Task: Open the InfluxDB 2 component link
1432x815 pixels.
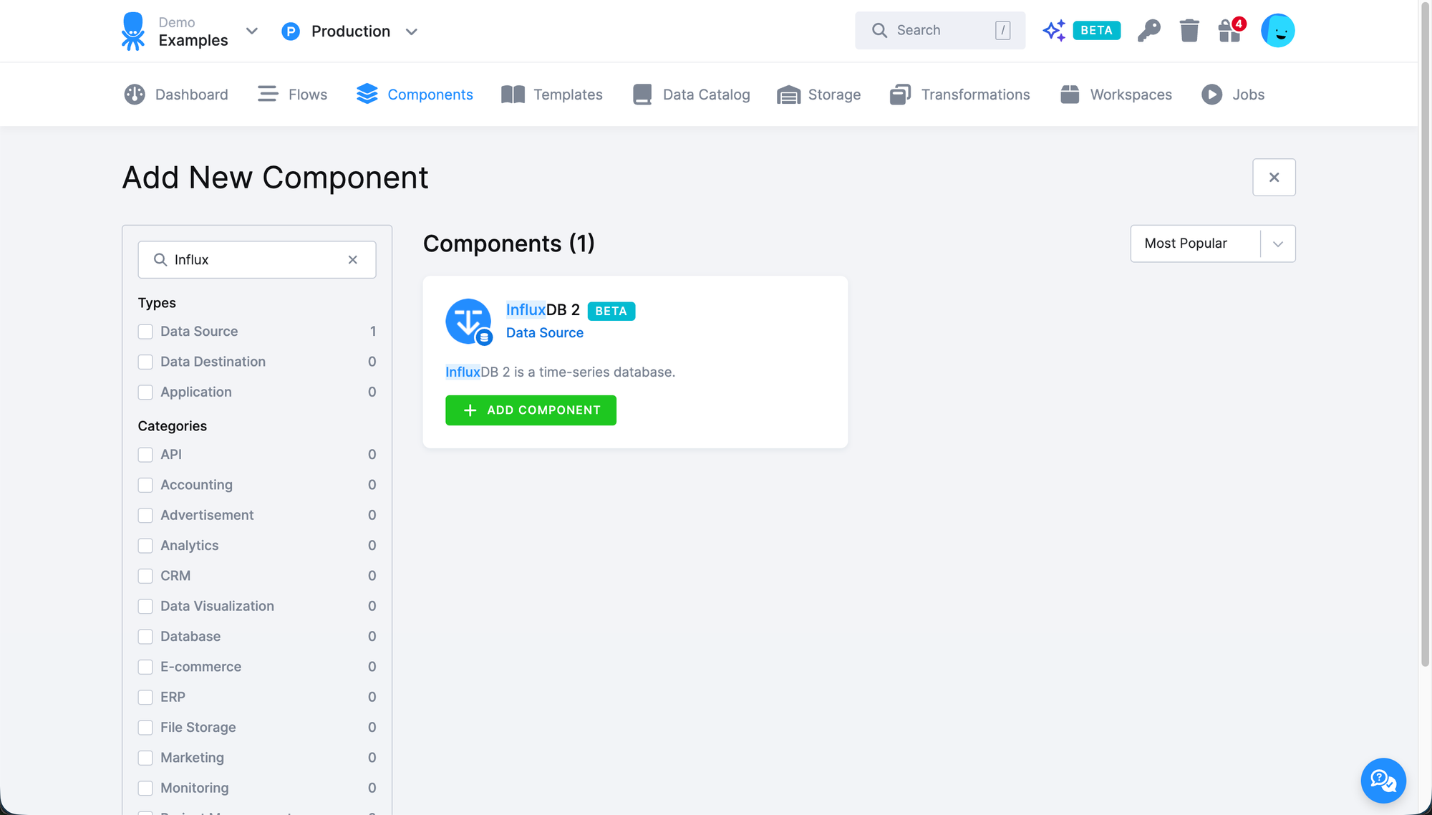Action: 542,309
